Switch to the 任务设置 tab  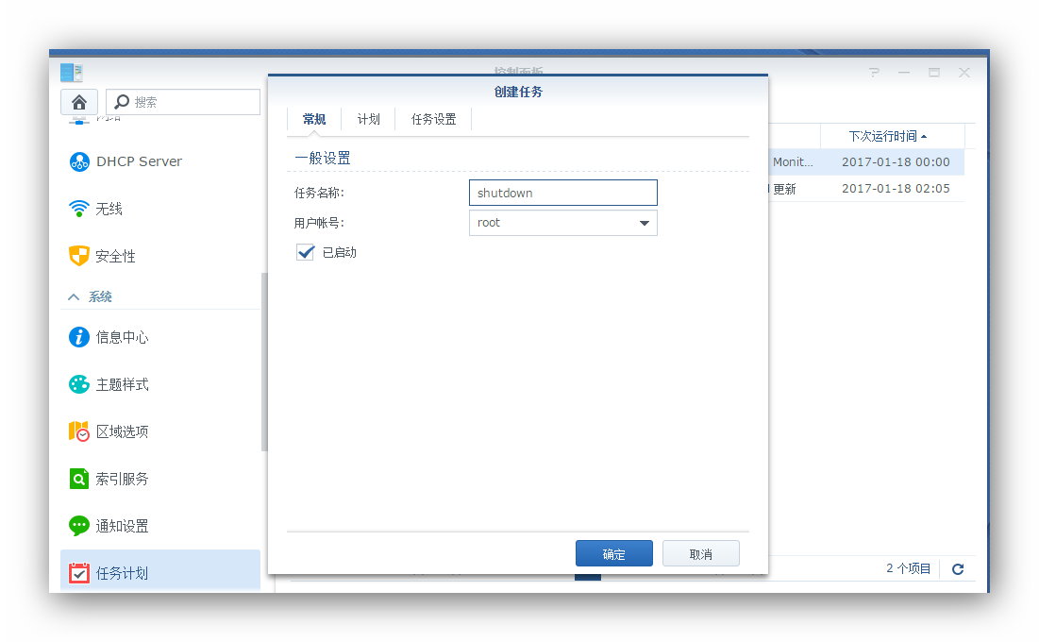[x=433, y=119]
